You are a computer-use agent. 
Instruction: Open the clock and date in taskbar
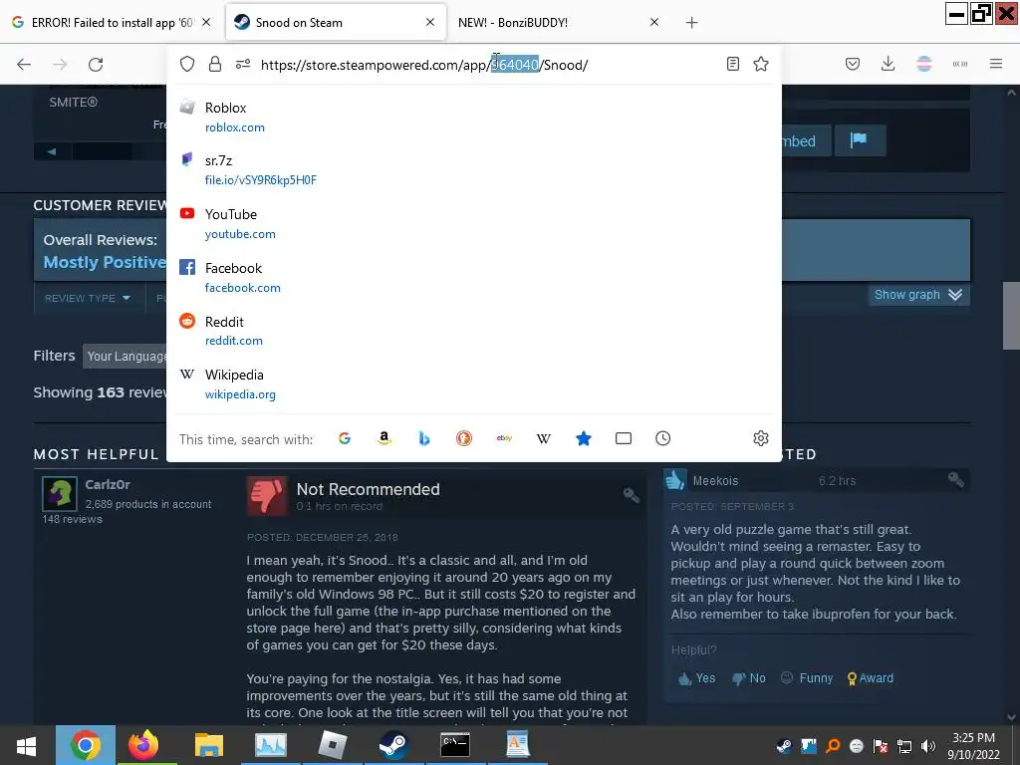[973, 745]
